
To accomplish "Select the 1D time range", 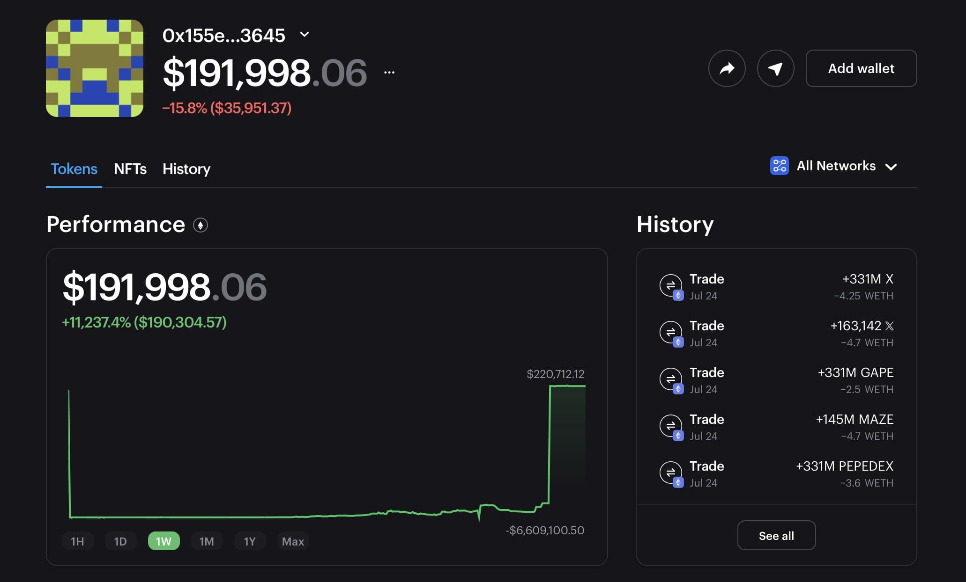I will (120, 541).
